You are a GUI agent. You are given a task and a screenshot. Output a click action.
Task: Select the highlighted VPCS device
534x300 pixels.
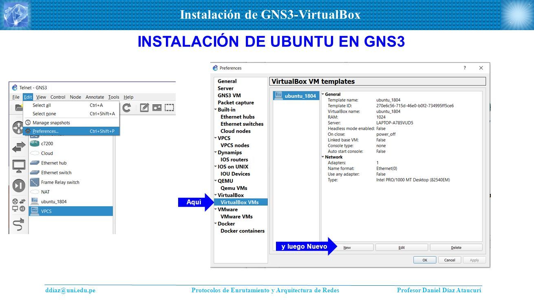(x=71, y=211)
